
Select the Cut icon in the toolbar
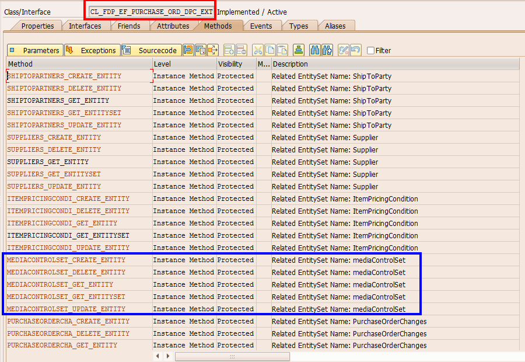(257, 50)
